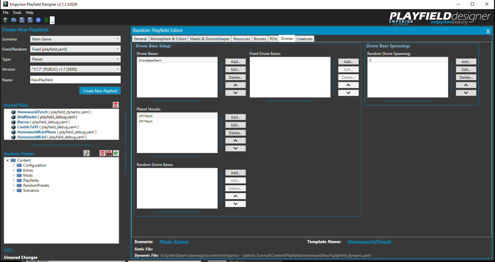Screen dimensions: 495x262
Task: Move Fixed Drone Bases item down
Action: click(x=349, y=93)
